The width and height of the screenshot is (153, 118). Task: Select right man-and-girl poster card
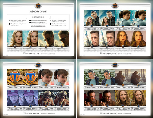pos(107,20)
